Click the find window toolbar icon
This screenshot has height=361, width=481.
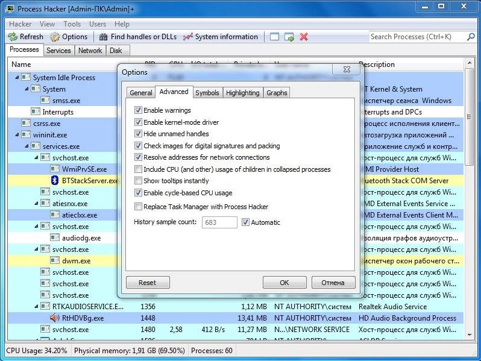274,37
